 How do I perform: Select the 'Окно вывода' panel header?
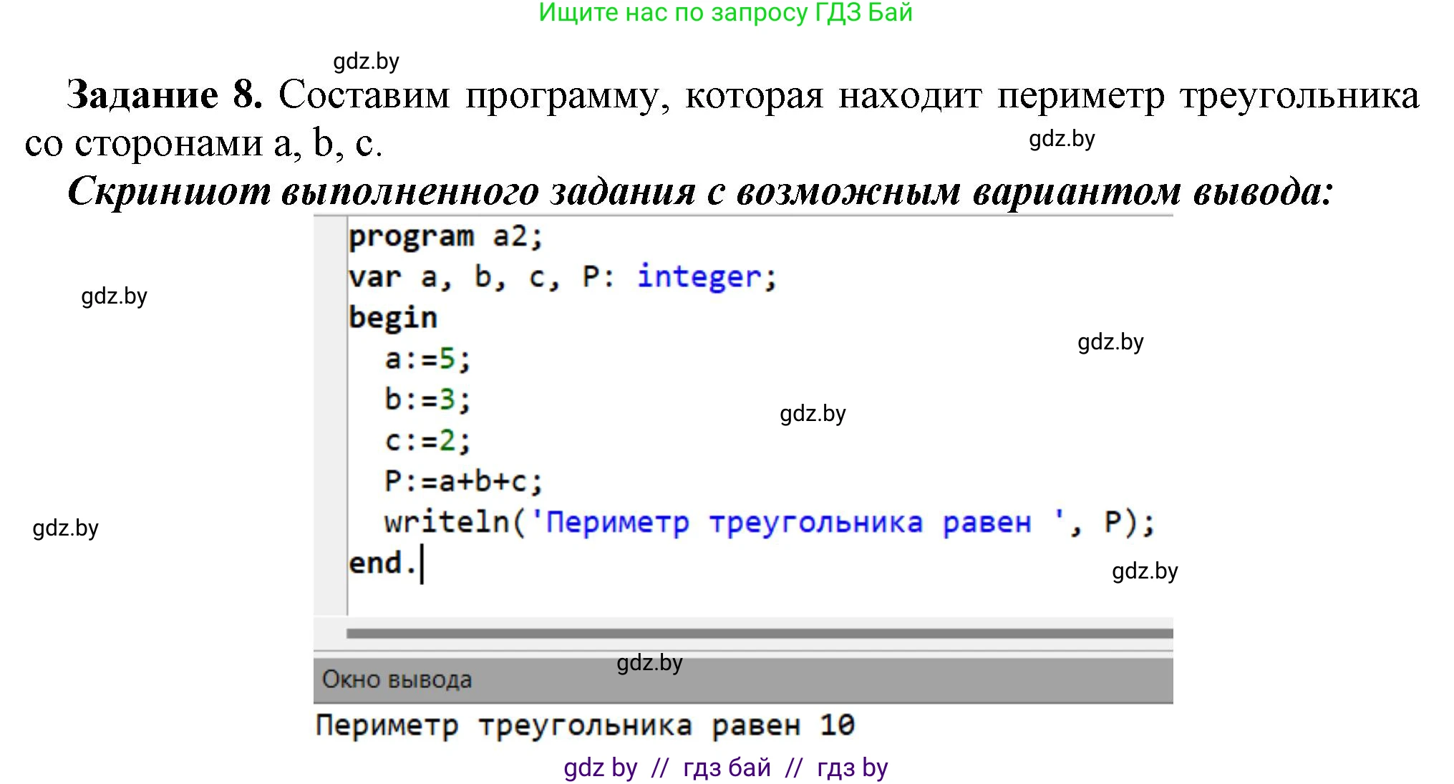coord(397,679)
